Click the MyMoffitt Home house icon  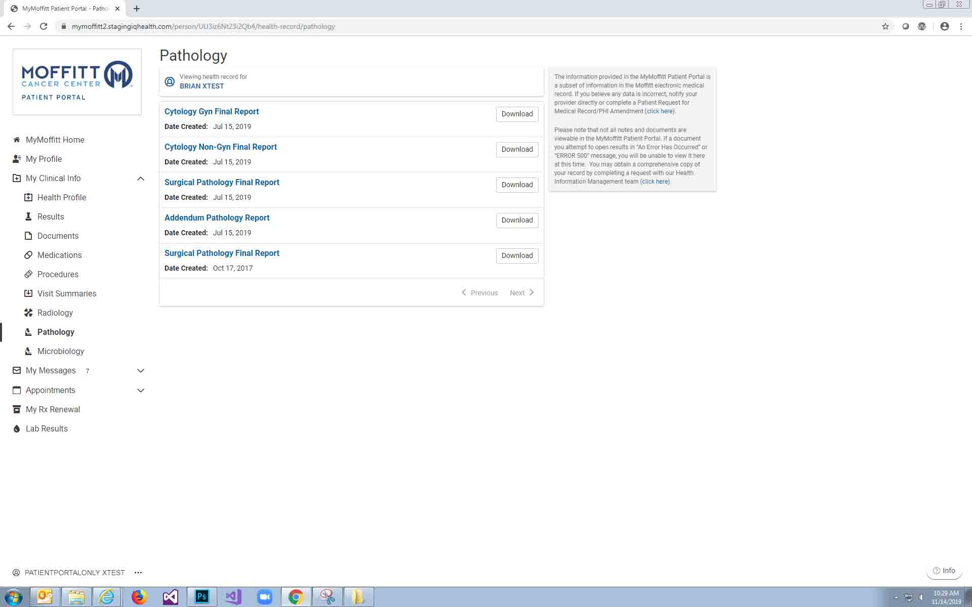tap(17, 140)
